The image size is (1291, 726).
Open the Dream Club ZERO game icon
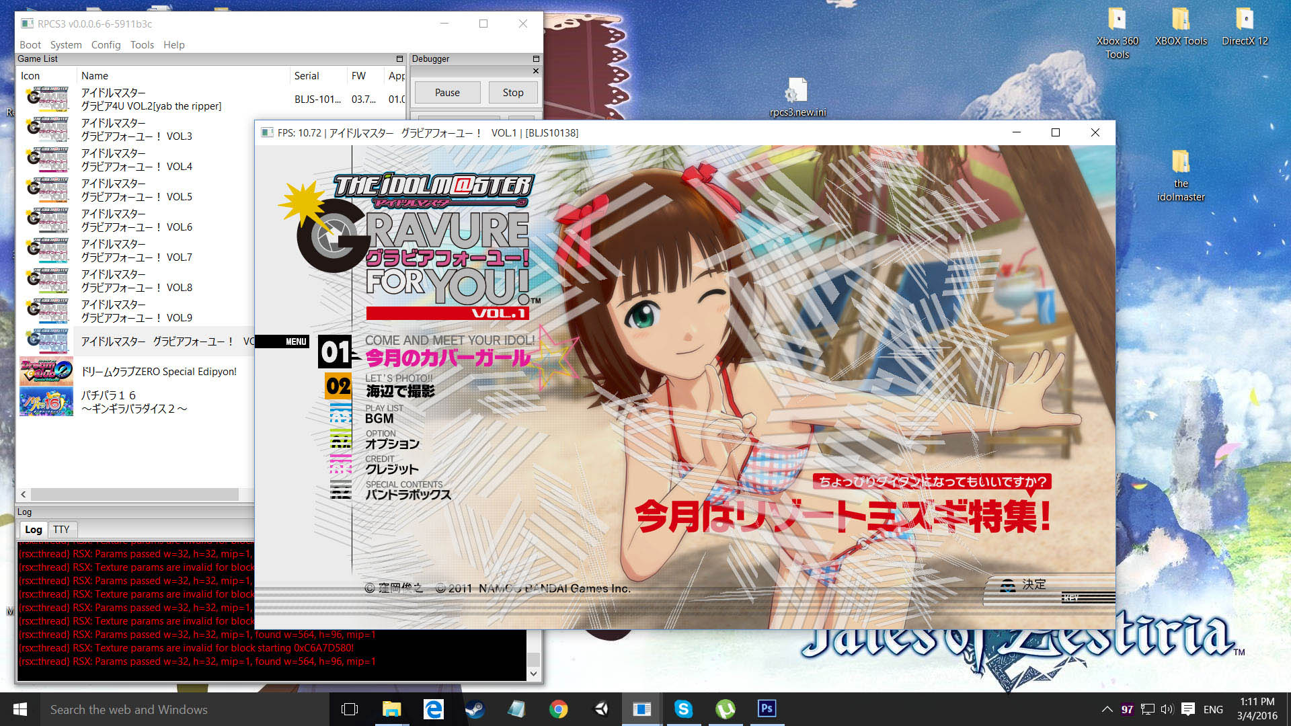[x=46, y=371]
